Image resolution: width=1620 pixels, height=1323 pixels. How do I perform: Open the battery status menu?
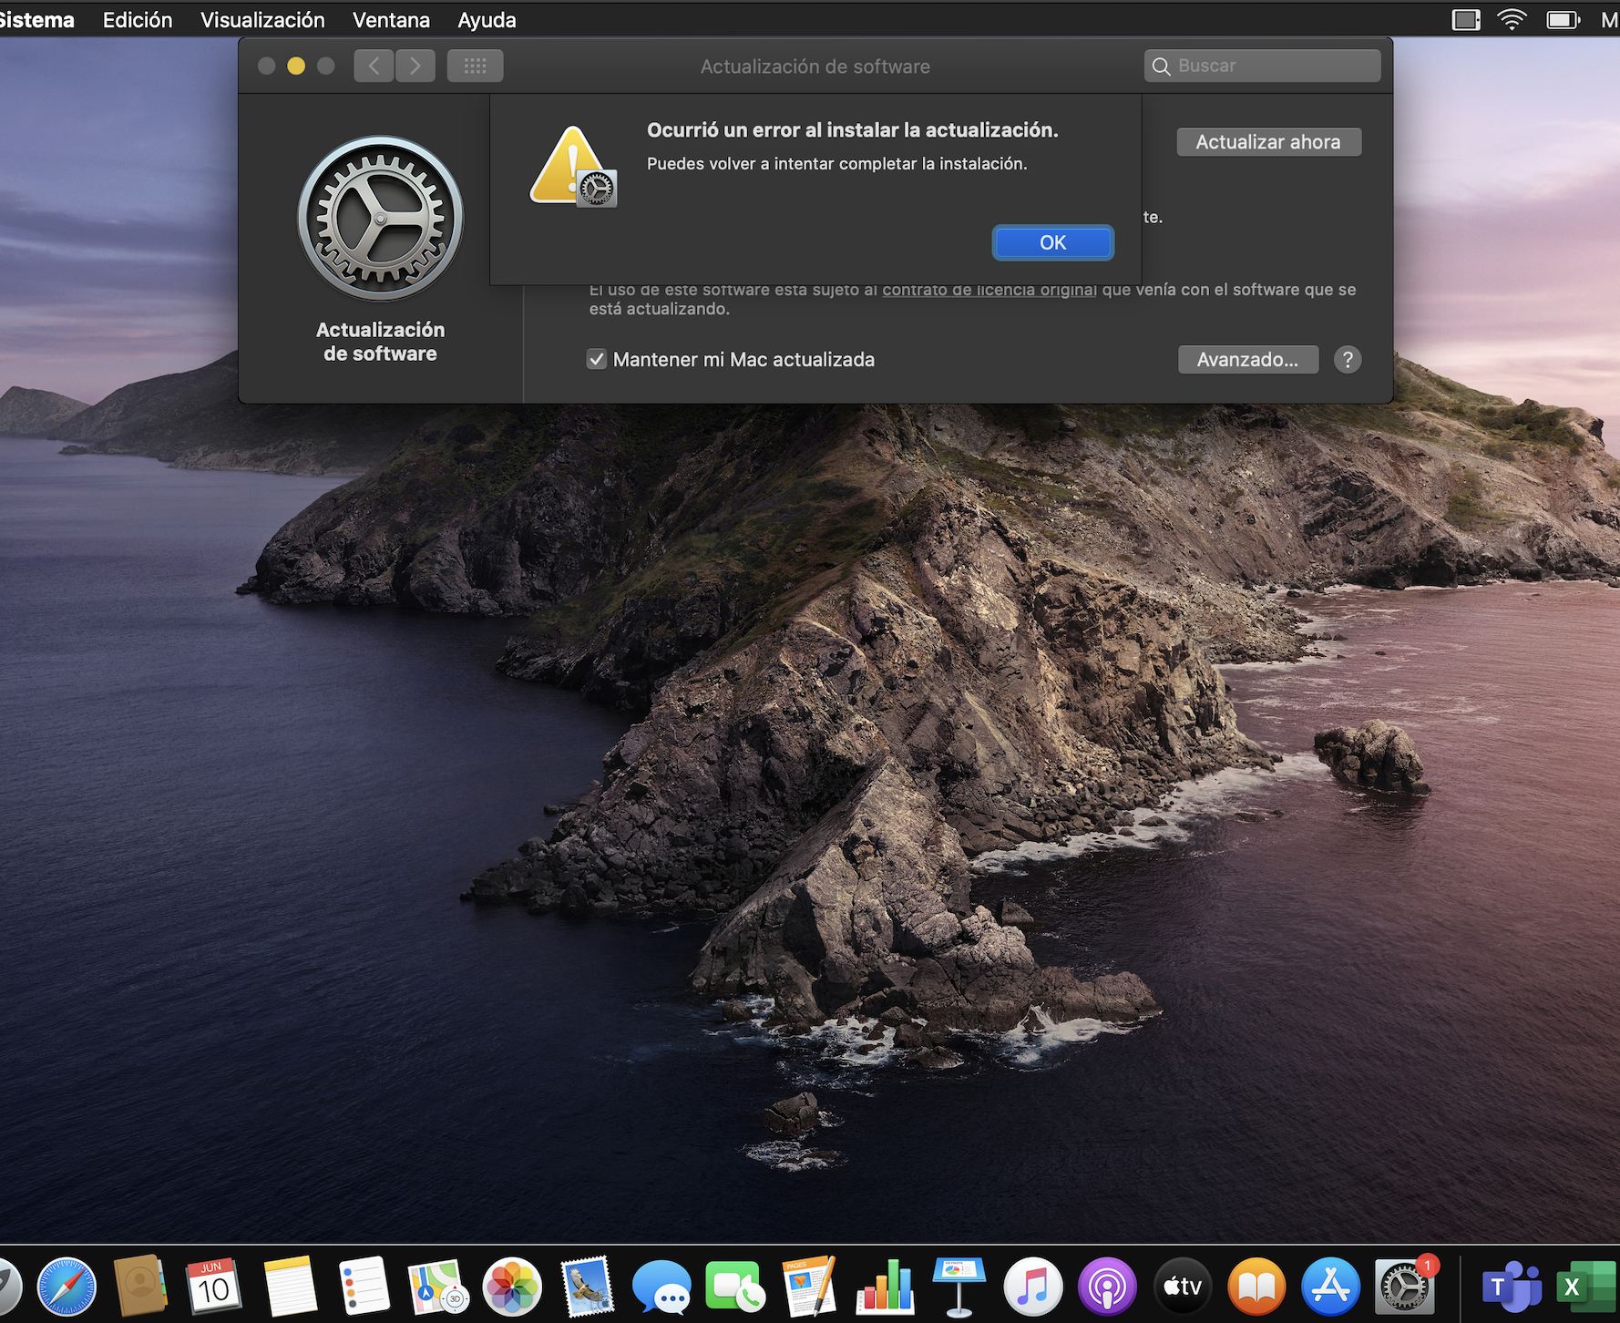click(1563, 19)
